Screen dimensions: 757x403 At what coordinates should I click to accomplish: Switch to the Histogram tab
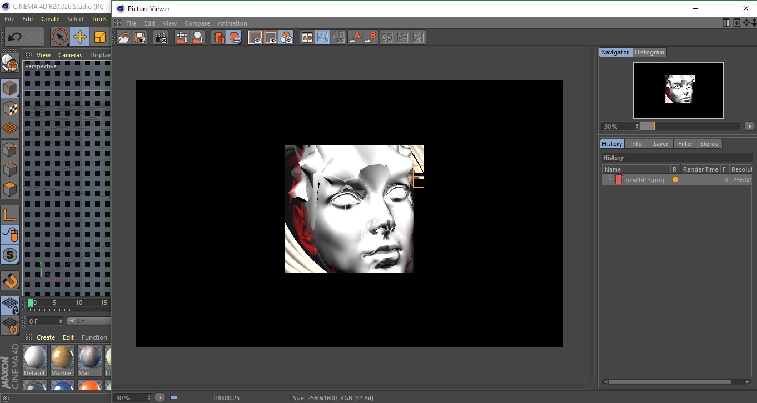[x=649, y=52]
